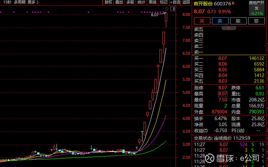Click the 复权 toolbar item
268x167 pixels.
108,2
